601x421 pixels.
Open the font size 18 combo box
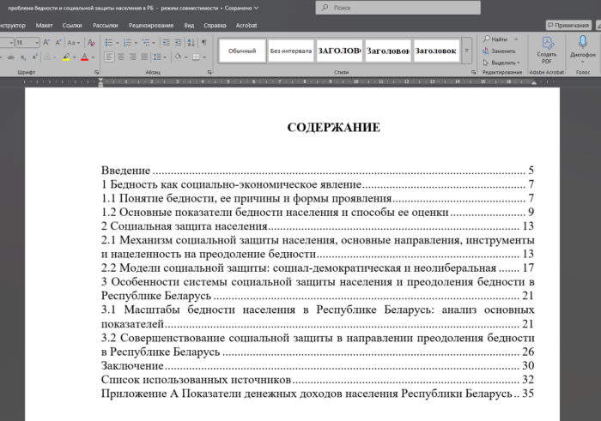click(27, 43)
